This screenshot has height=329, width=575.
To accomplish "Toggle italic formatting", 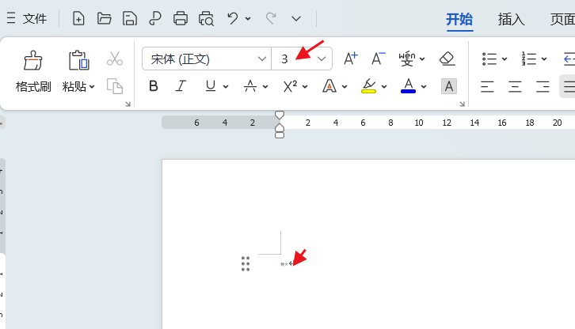I will (x=181, y=86).
